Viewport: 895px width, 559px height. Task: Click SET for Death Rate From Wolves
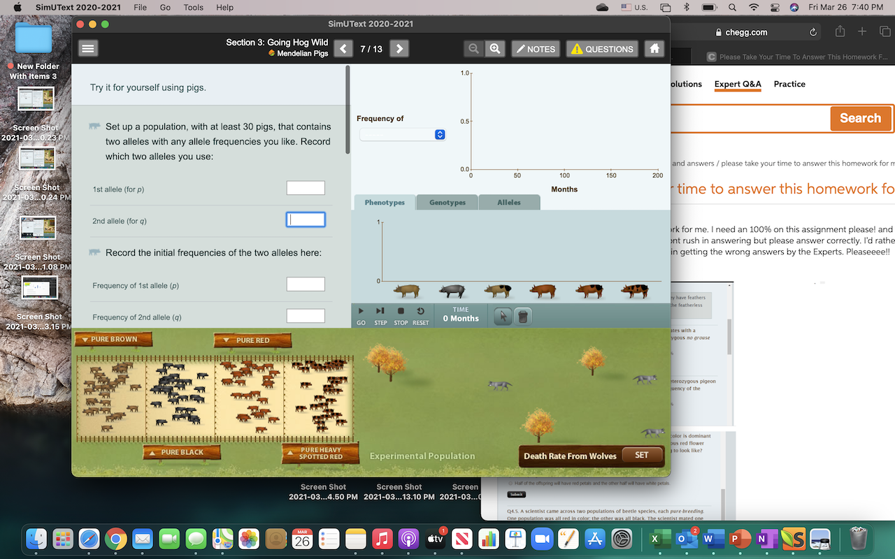641,455
